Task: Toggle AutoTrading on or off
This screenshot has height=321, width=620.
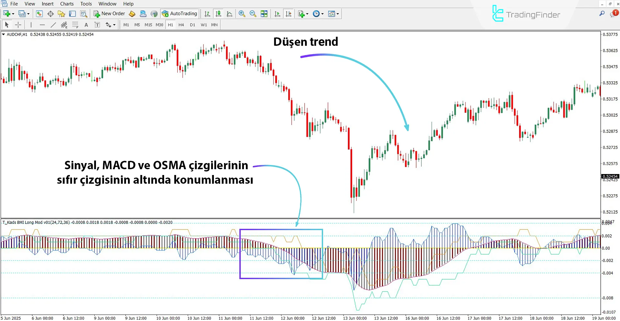Action: 180,14
